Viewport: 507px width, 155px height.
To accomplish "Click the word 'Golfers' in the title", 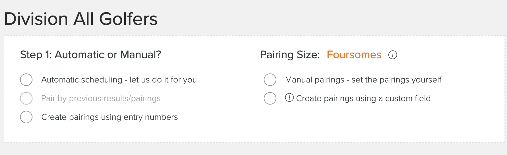I will [x=128, y=19].
